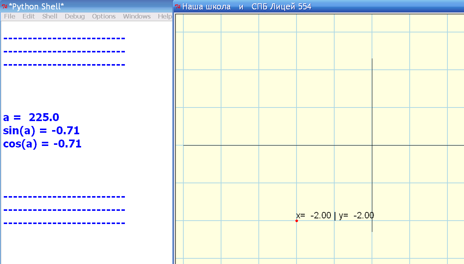This screenshot has width=464, height=264.
Task: Click the bottom end of the vertical axis
Action: click(372, 231)
